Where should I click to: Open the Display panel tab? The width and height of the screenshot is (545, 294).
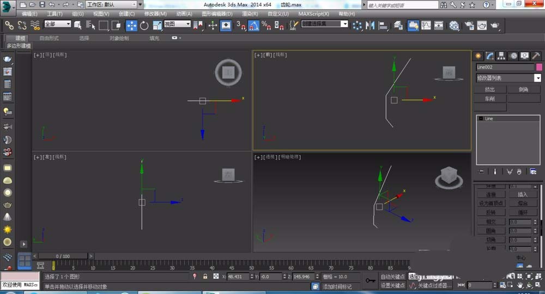tap(524, 56)
